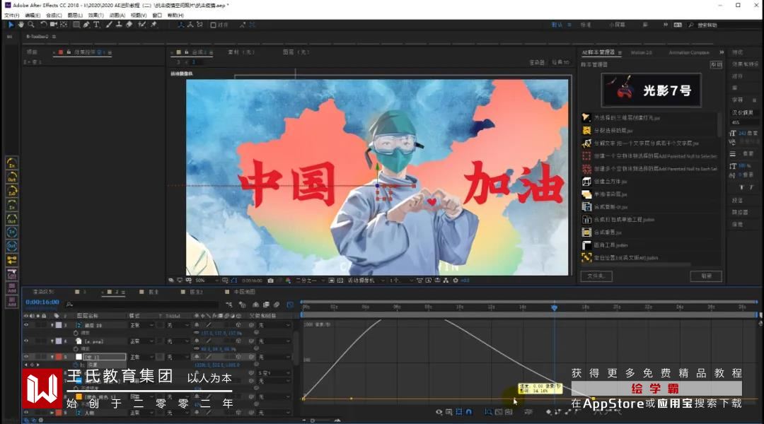764x424 pixels.
Task: Toggle transparency grid in viewer bottom bar
Action: 340,281
